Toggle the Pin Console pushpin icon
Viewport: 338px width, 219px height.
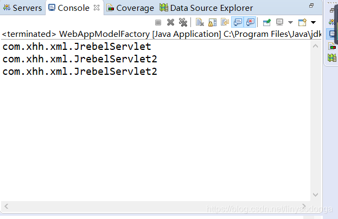click(266, 22)
